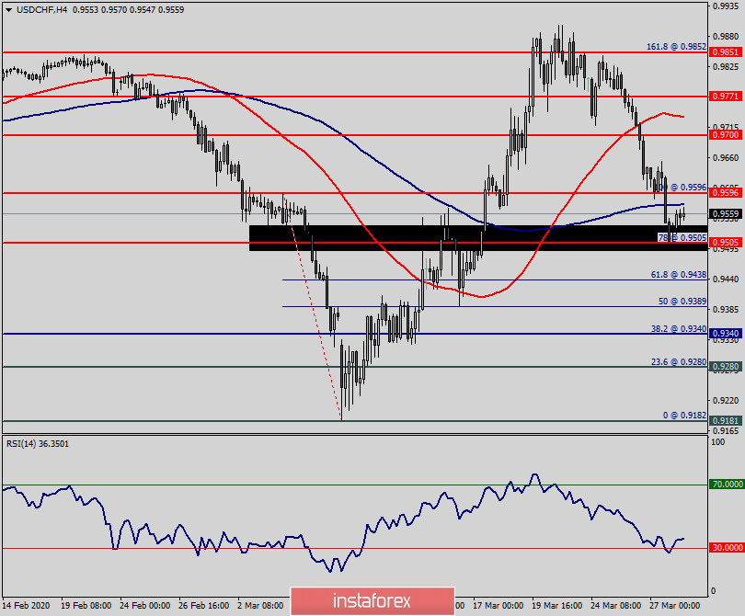Image resolution: width=745 pixels, height=616 pixels.
Task: Click the 17 Mar 00:00 date marker
Action: [x=497, y=606]
